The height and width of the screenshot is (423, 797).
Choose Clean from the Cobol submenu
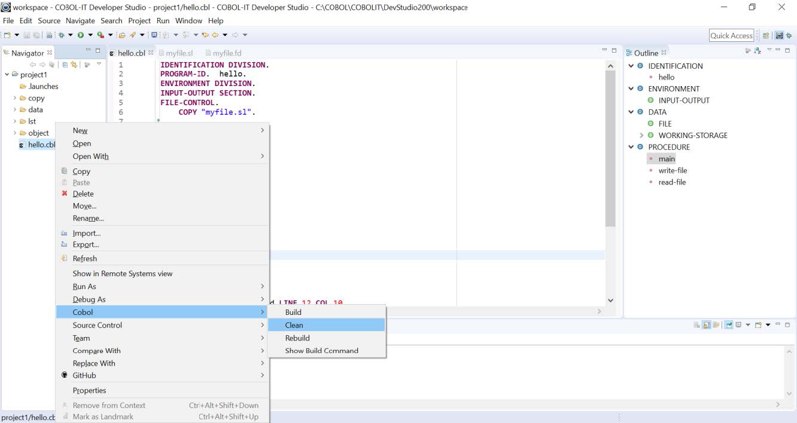tap(293, 324)
